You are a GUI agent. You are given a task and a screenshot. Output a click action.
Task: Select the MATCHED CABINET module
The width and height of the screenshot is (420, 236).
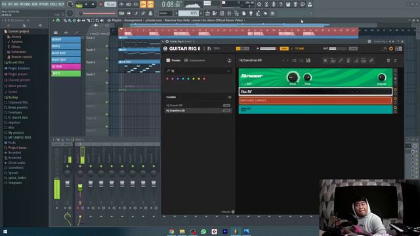[315, 100]
